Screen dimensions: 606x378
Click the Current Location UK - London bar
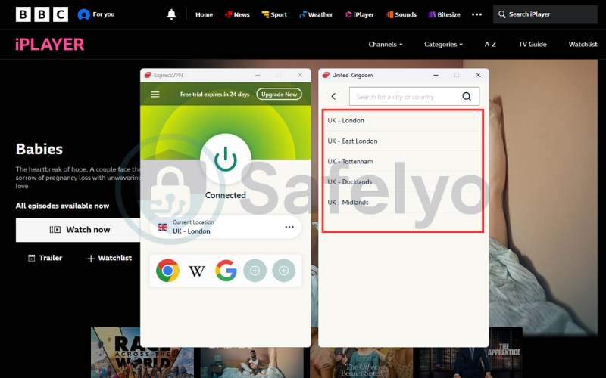pyautogui.click(x=225, y=227)
